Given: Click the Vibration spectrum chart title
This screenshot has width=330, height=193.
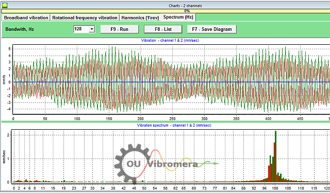Looking at the screenshot, I should [x=174, y=125].
